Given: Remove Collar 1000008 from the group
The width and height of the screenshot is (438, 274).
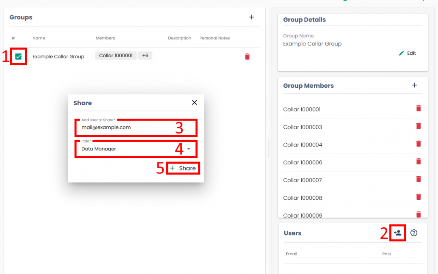Looking at the screenshot, I should (419, 197).
